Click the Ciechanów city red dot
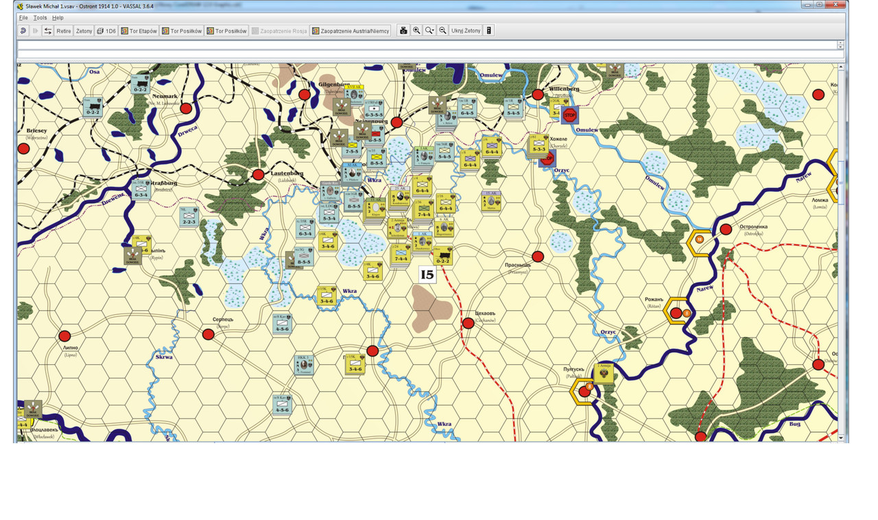Image resolution: width=878 pixels, height=520 pixels. coord(468,322)
